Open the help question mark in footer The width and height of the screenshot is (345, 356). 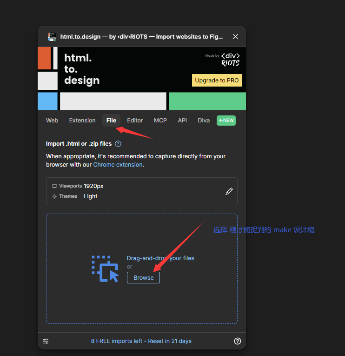pos(238,341)
